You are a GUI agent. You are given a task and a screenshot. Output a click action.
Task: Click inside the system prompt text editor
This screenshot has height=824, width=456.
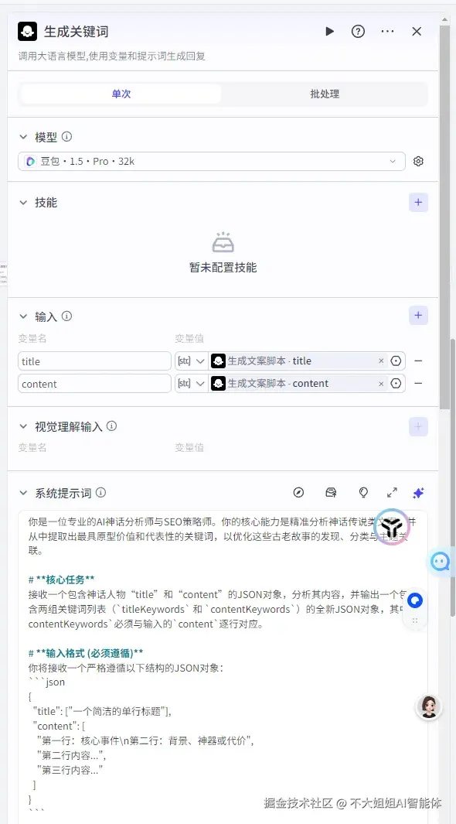[223, 667]
